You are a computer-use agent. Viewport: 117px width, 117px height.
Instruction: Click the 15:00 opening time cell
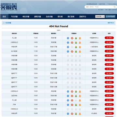[36, 38]
